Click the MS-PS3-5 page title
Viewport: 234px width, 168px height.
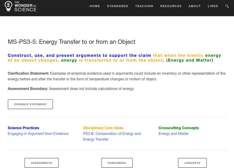[x=72, y=42]
